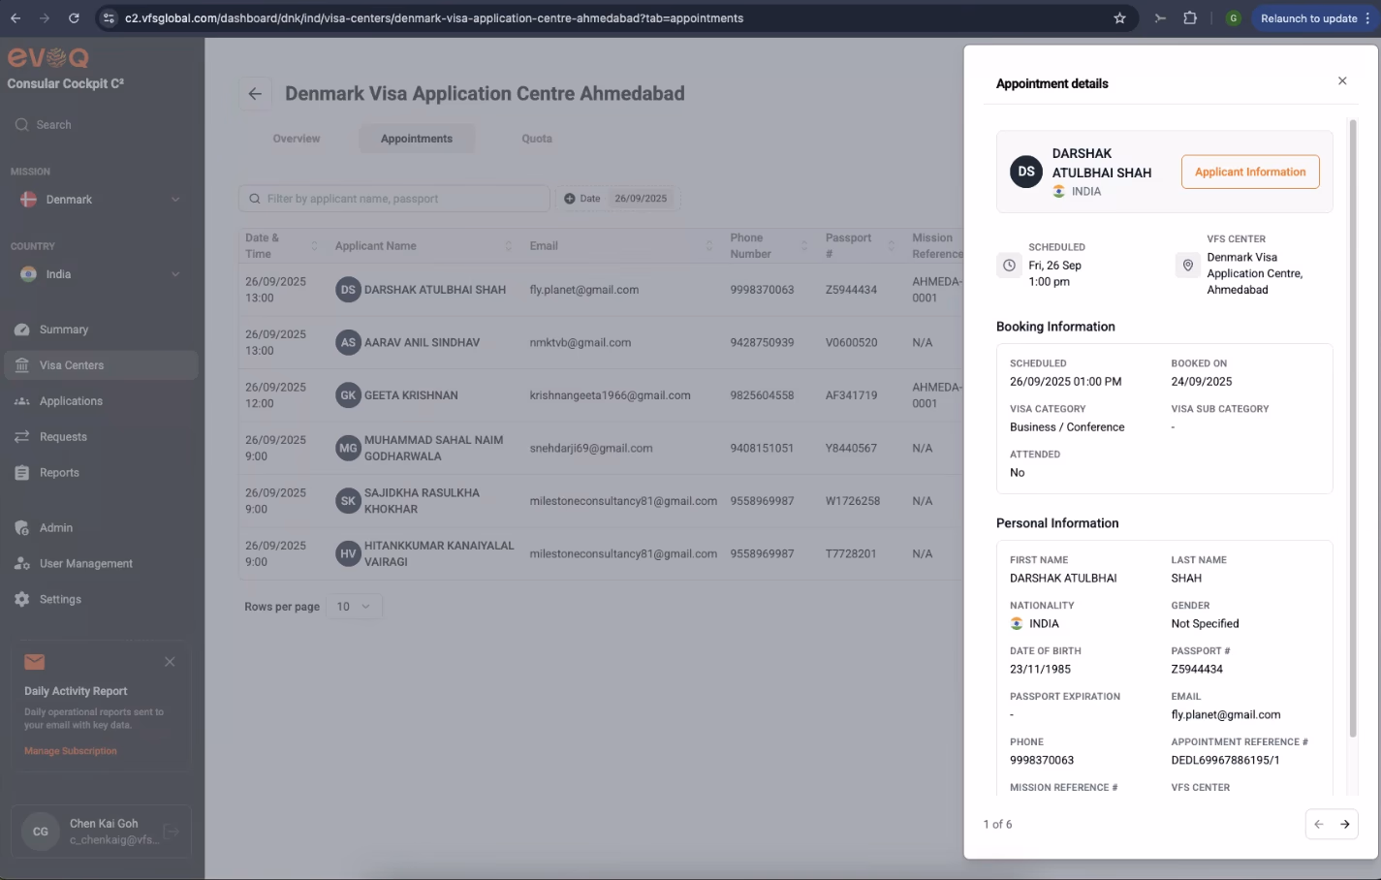Switch to the Overview tab
The height and width of the screenshot is (880, 1381).
point(297,139)
